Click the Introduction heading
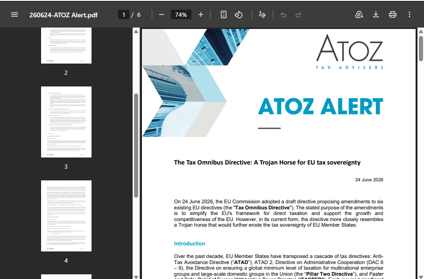Screen dimensions: 424x279 tap(189, 243)
